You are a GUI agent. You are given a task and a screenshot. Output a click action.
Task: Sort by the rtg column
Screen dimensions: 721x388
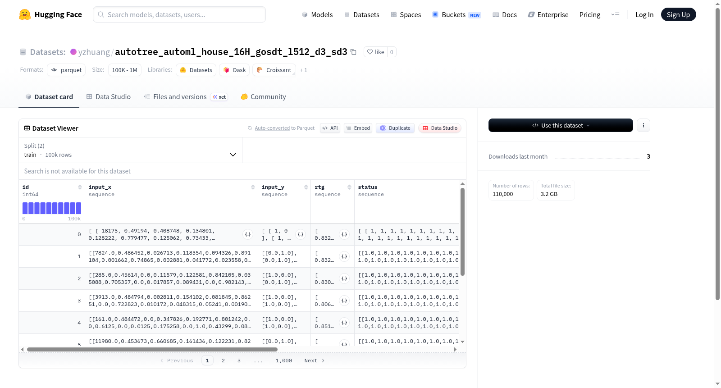pyautogui.click(x=349, y=187)
